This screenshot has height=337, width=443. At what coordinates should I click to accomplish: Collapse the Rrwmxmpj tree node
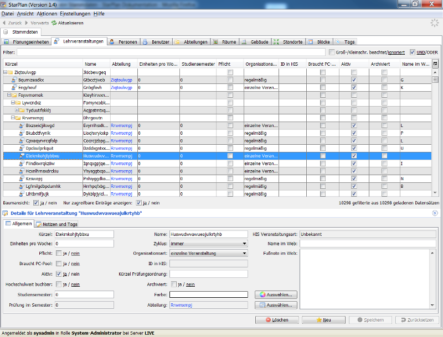point(13,118)
